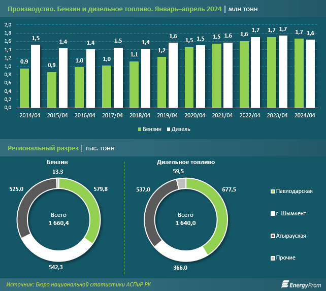Click Всего 1 660,4 in Бензин donut center

click(58, 219)
